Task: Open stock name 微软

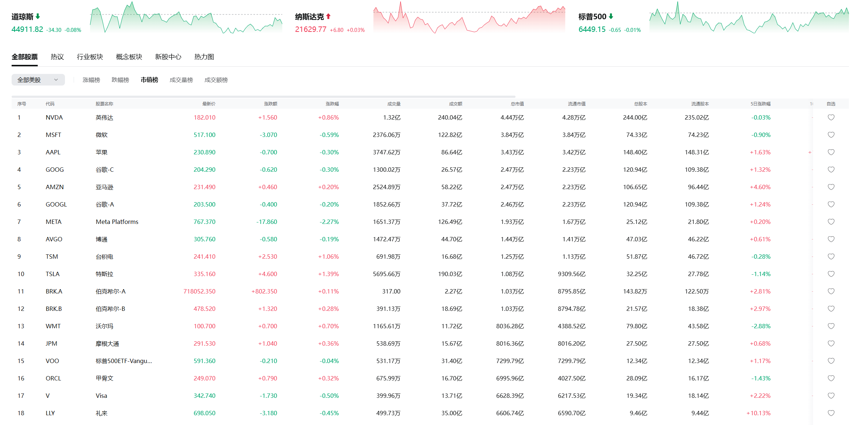Action: pyautogui.click(x=102, y=135)
